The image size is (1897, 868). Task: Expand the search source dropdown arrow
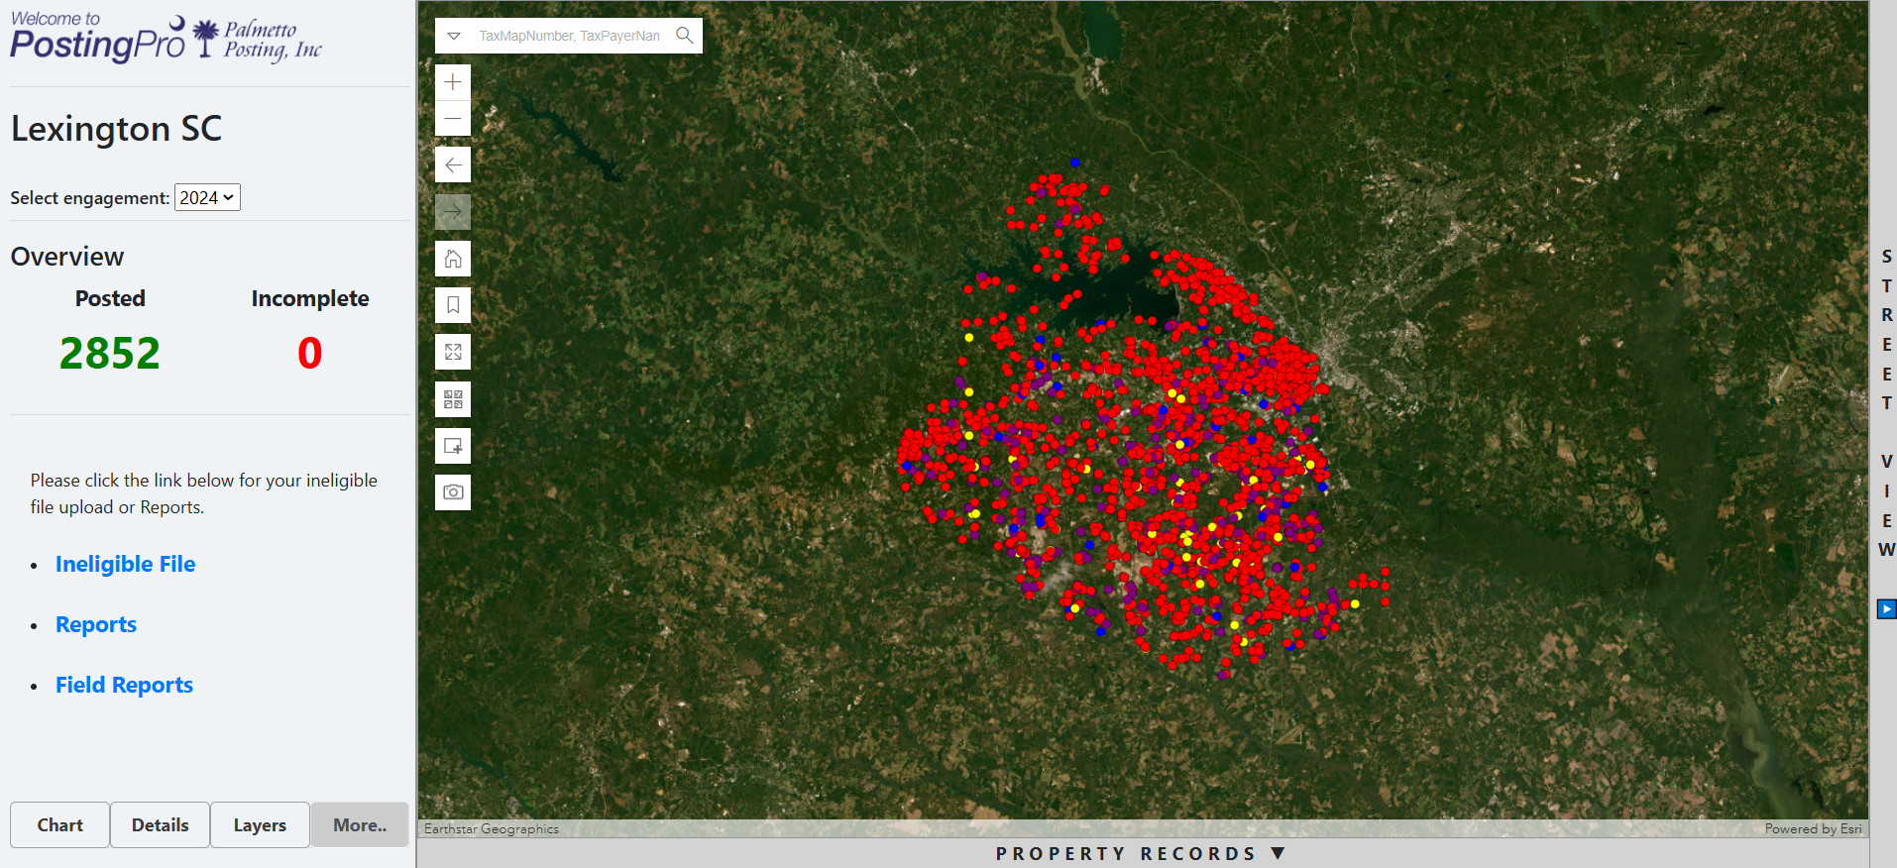pos(454,36)
